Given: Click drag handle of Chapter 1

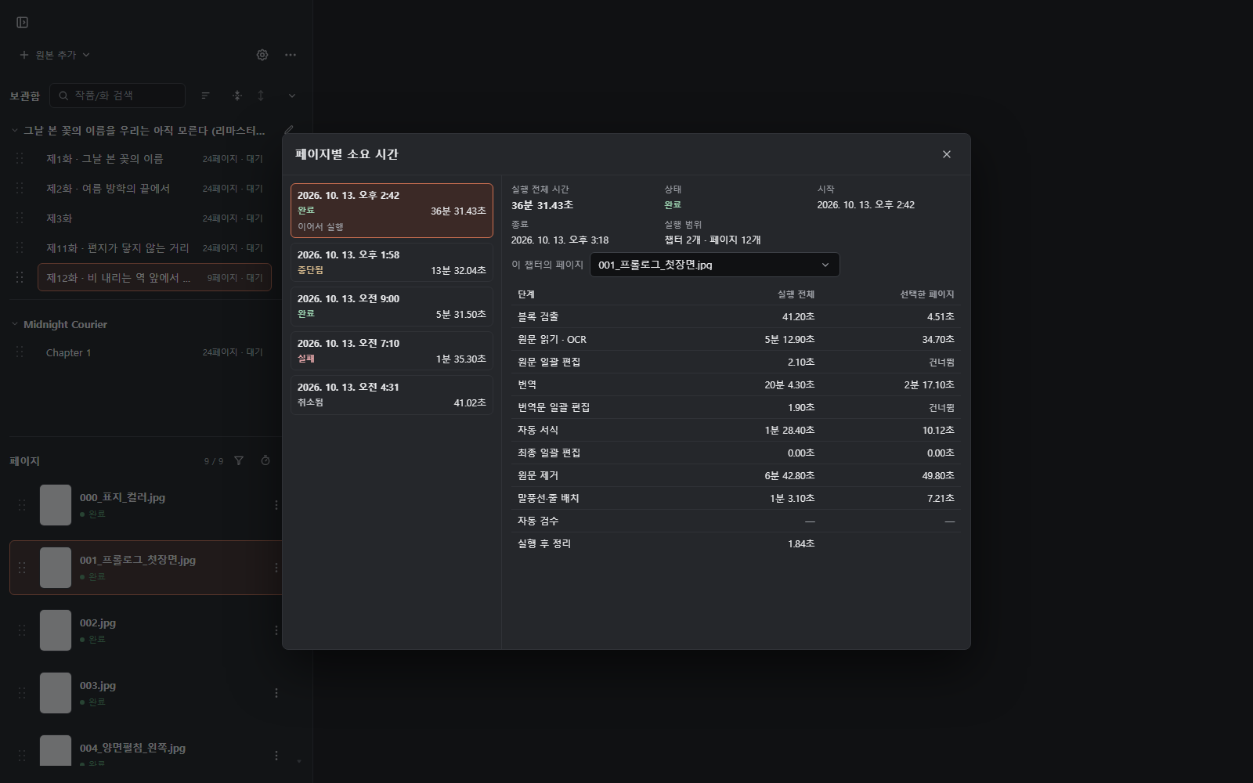Looking at the screenshot, I should (20, 352).
